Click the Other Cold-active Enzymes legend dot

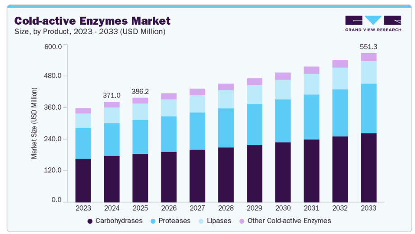coord(242,221)
